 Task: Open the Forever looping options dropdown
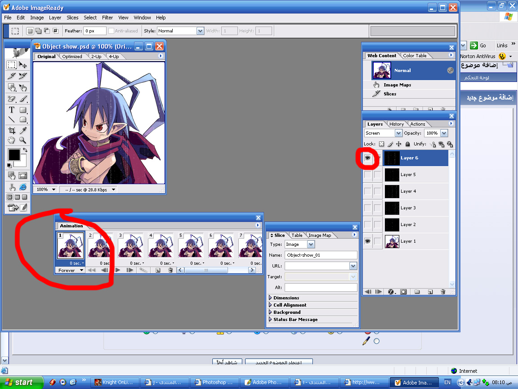pyautogui.click(x=71, y=270)
